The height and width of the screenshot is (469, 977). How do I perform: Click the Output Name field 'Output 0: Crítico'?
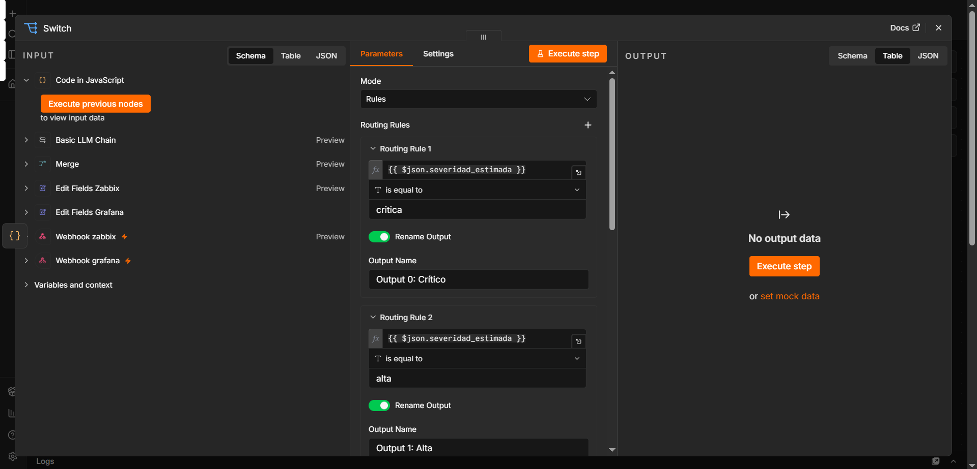[x=478, y=279]
